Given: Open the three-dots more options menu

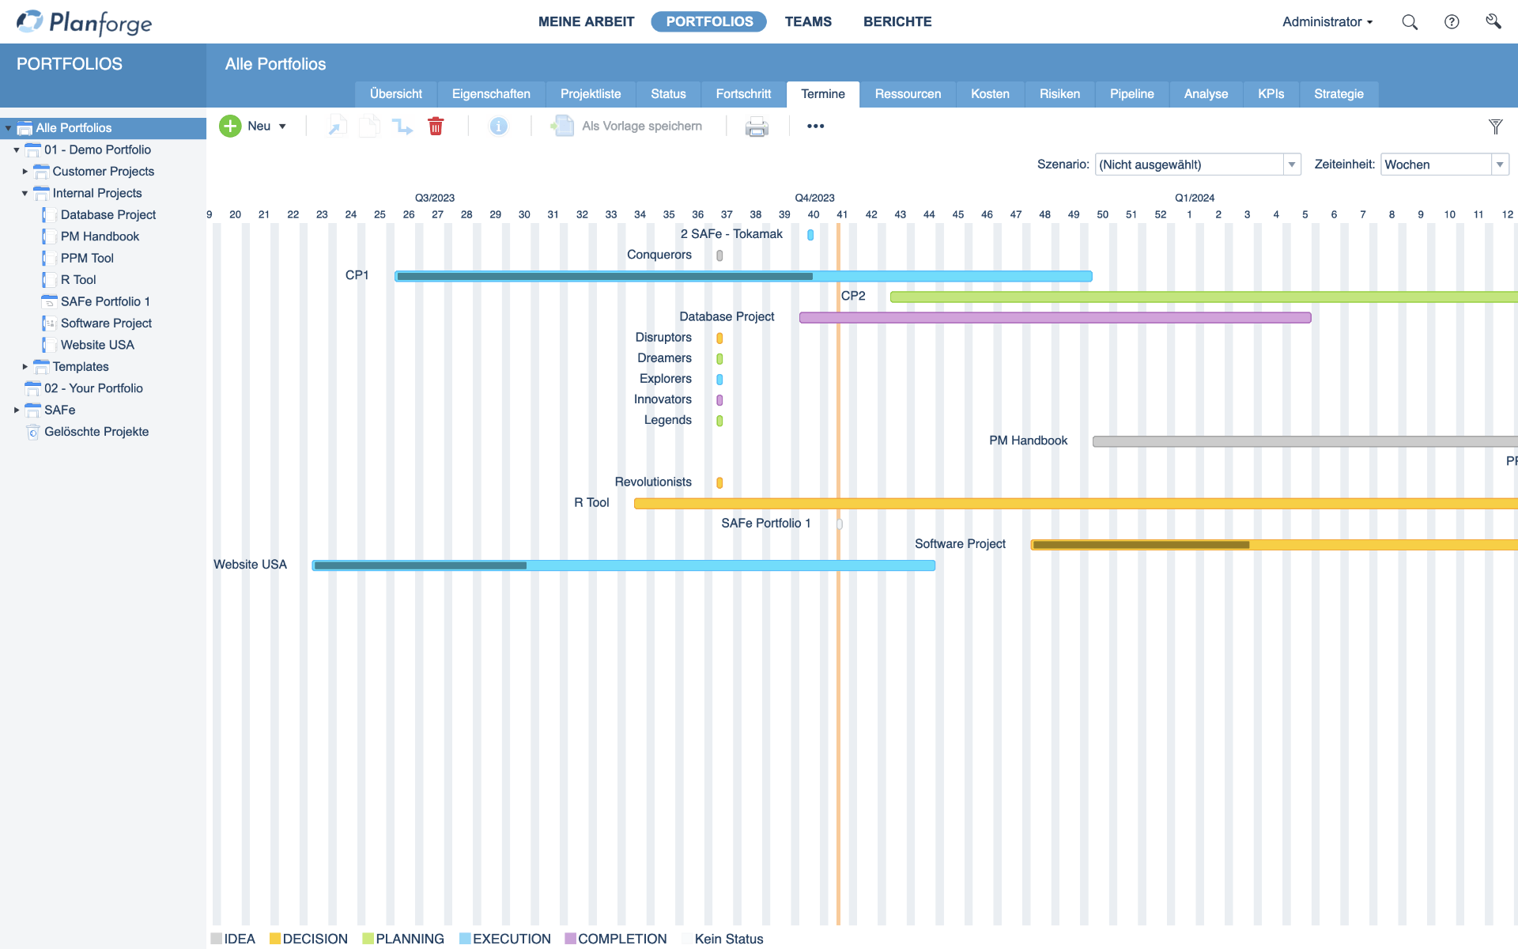Looking at the screenshot, I should coord(816,127).
